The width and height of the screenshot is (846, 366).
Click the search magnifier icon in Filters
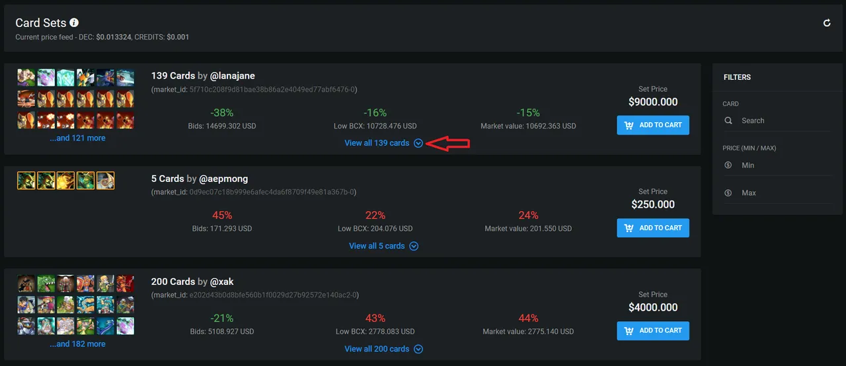728,121
